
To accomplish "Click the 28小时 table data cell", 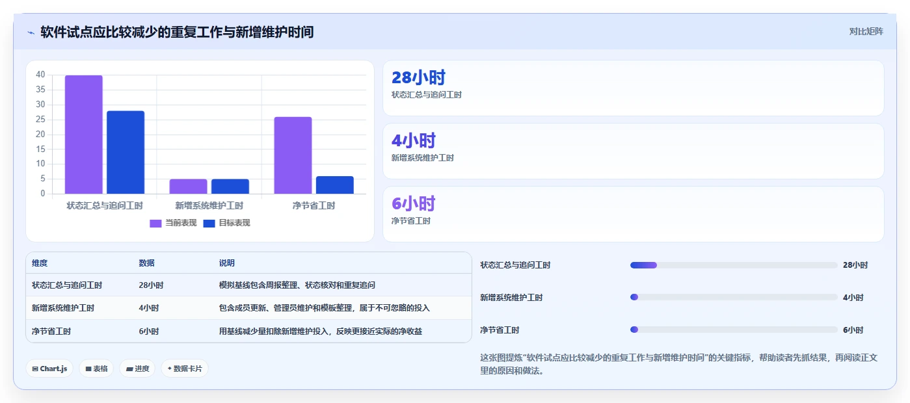I will click(151, 285).
